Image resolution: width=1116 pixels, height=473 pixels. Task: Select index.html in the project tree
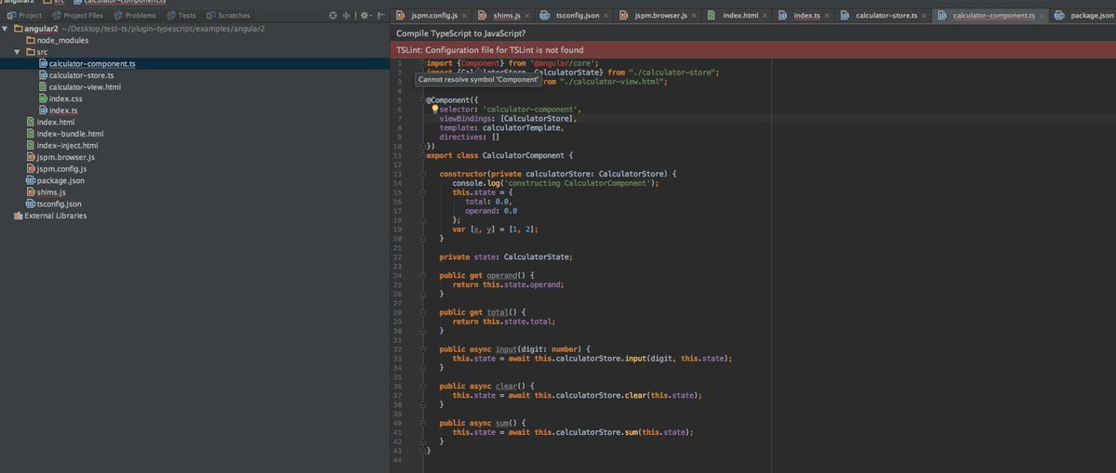tap(56, 122)
